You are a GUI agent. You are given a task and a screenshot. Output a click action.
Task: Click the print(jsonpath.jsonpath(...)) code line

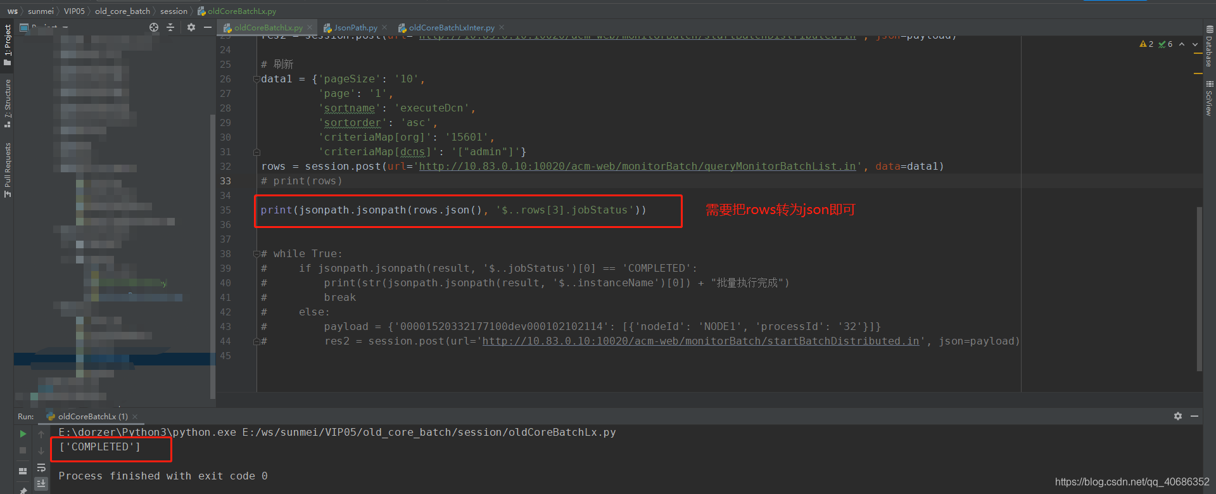[453, 210]
